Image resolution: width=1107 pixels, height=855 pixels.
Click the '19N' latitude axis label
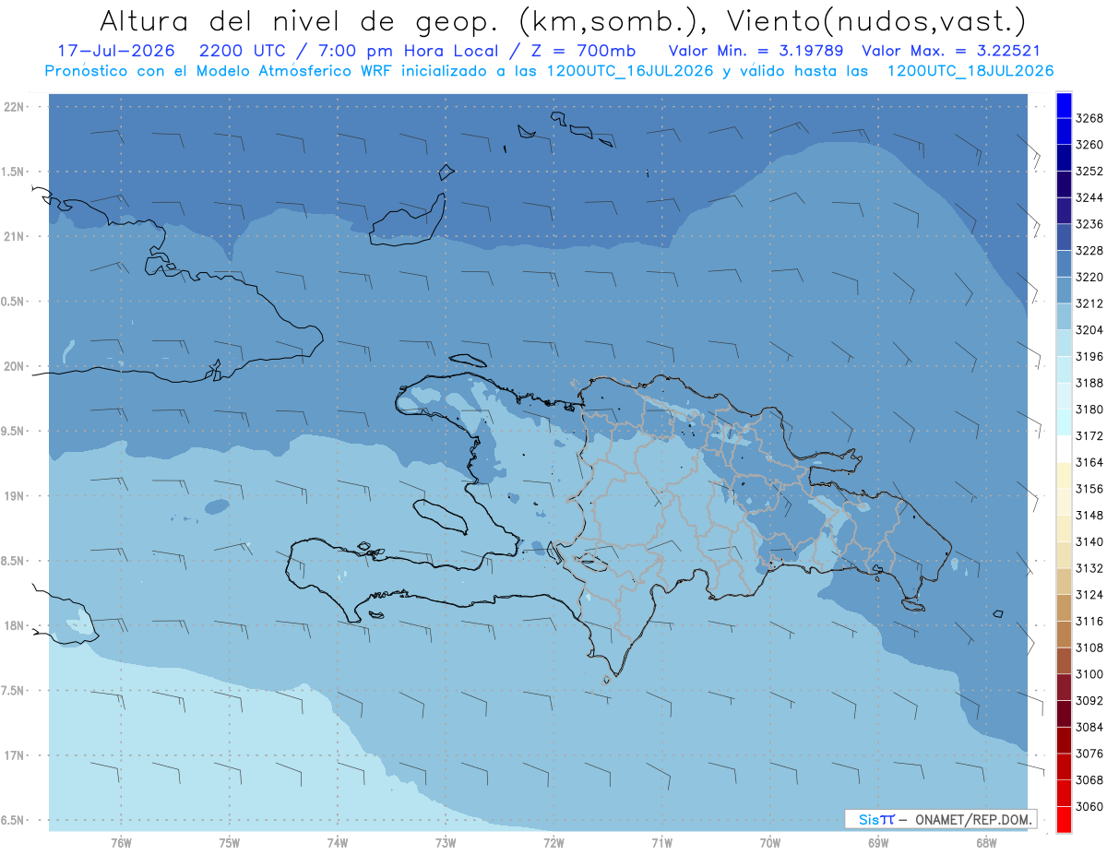pyautogui.click(x=14, y=496)
